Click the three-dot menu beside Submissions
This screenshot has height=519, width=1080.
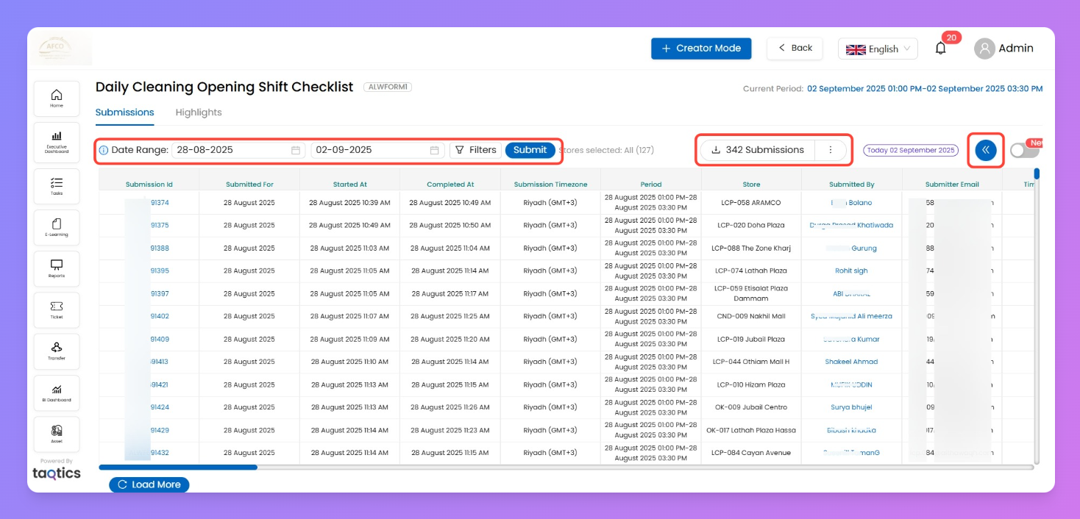pyautogui.click(x=831, y=150)
